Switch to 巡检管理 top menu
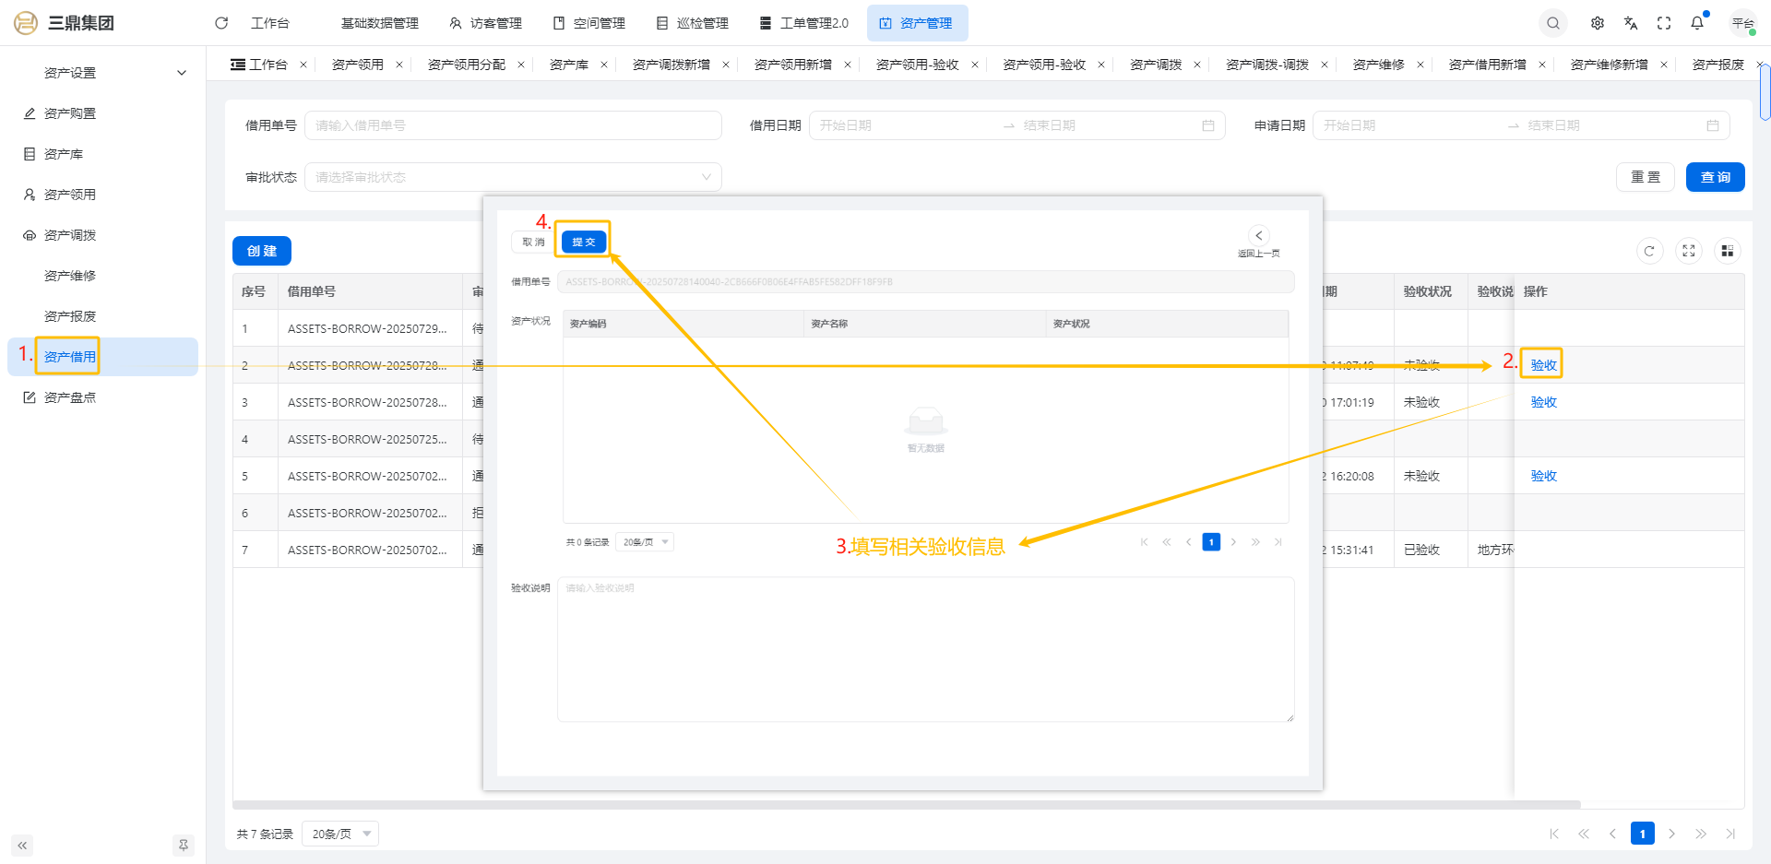The height and width of the screenshot is (864, 1771). coord(693,23)
